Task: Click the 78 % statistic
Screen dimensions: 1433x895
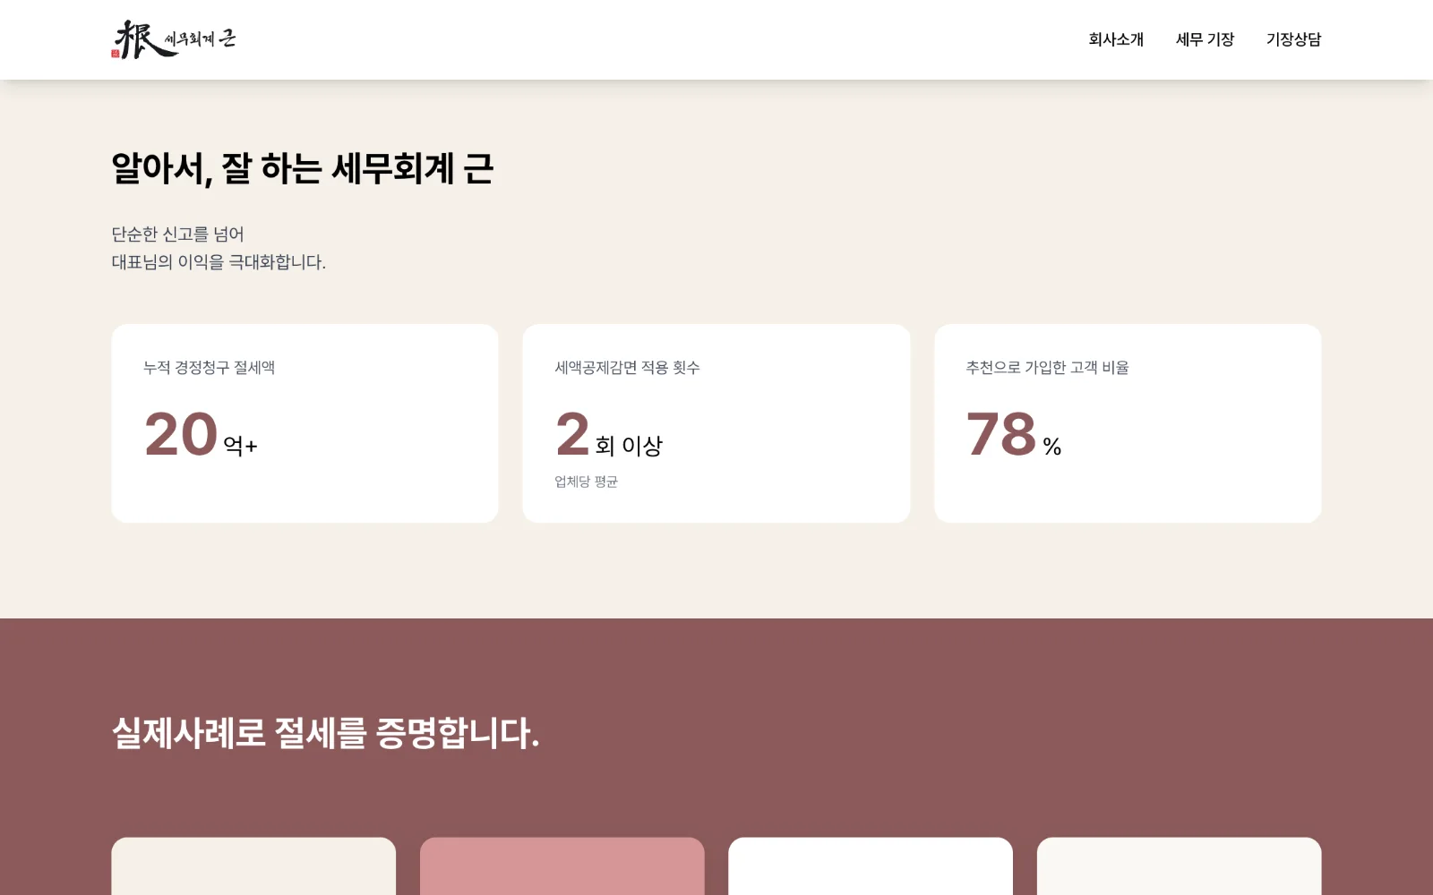Action: pos(1014,435)
